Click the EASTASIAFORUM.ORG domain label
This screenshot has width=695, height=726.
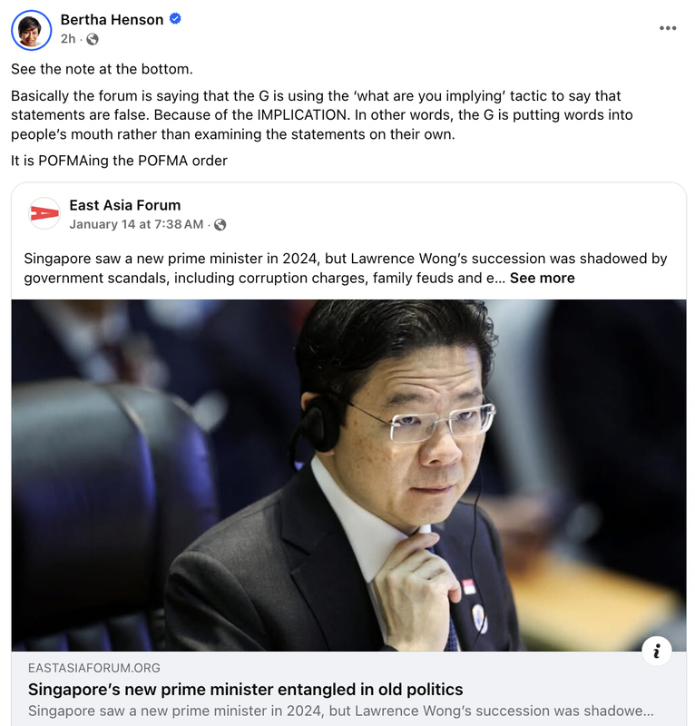[x=94, y=668]
